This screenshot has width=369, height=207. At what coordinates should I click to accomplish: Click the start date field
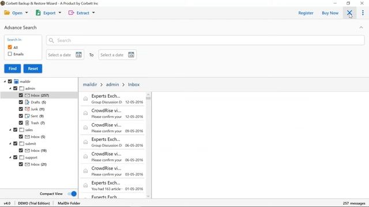[65, 55]
